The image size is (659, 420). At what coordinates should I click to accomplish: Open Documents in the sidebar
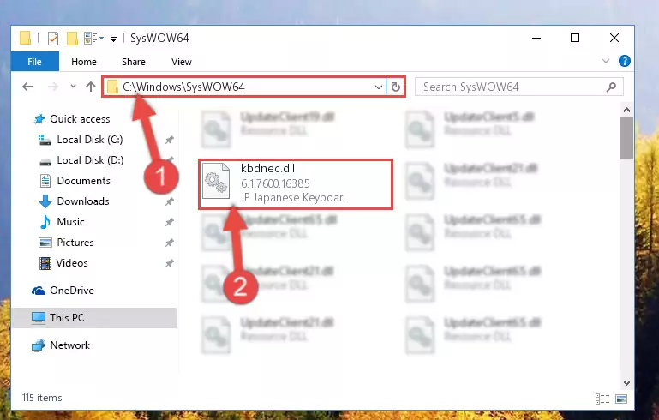coord(84,181)
